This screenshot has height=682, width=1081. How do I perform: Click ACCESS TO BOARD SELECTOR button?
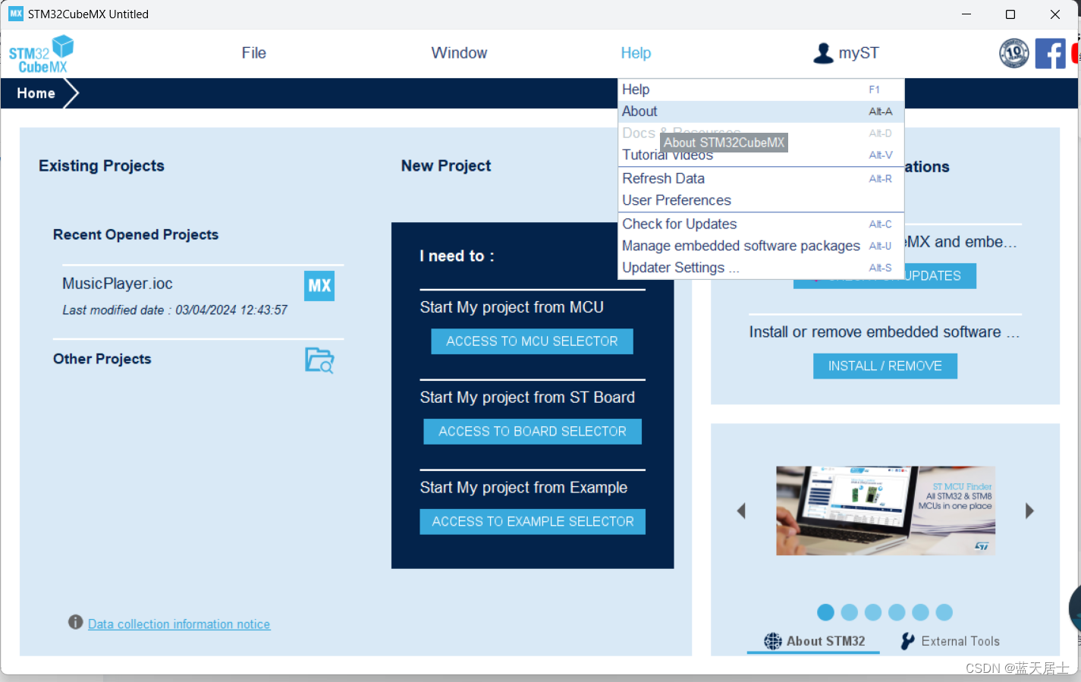tap(532, 432)
